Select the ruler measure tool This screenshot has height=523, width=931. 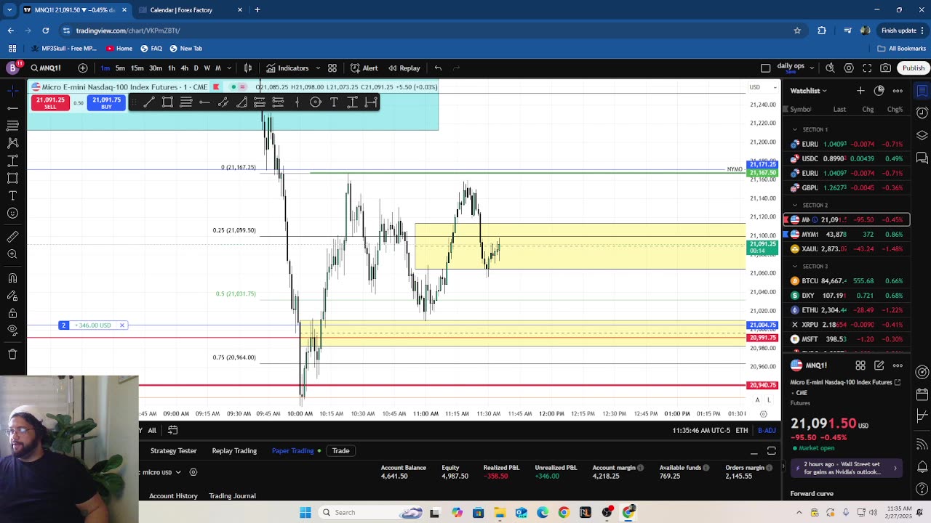coord(12,237)
